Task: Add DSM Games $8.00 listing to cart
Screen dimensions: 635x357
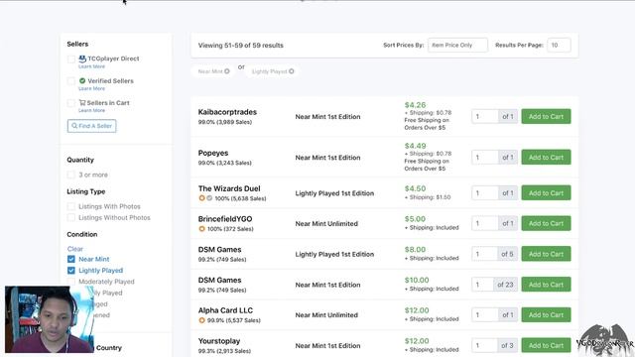Action: (x=546, y=254)
